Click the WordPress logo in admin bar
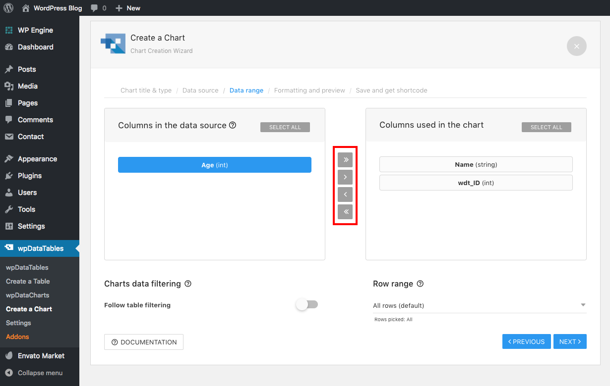Screen dimensions: 610x386 click(8, 8)
